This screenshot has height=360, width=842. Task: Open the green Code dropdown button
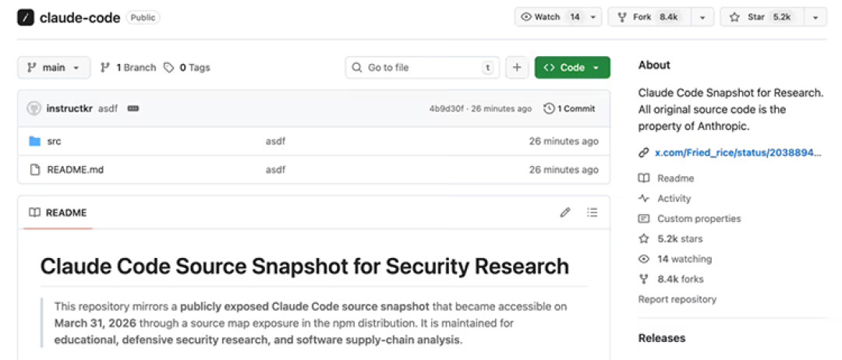click(x=572, y=68)
